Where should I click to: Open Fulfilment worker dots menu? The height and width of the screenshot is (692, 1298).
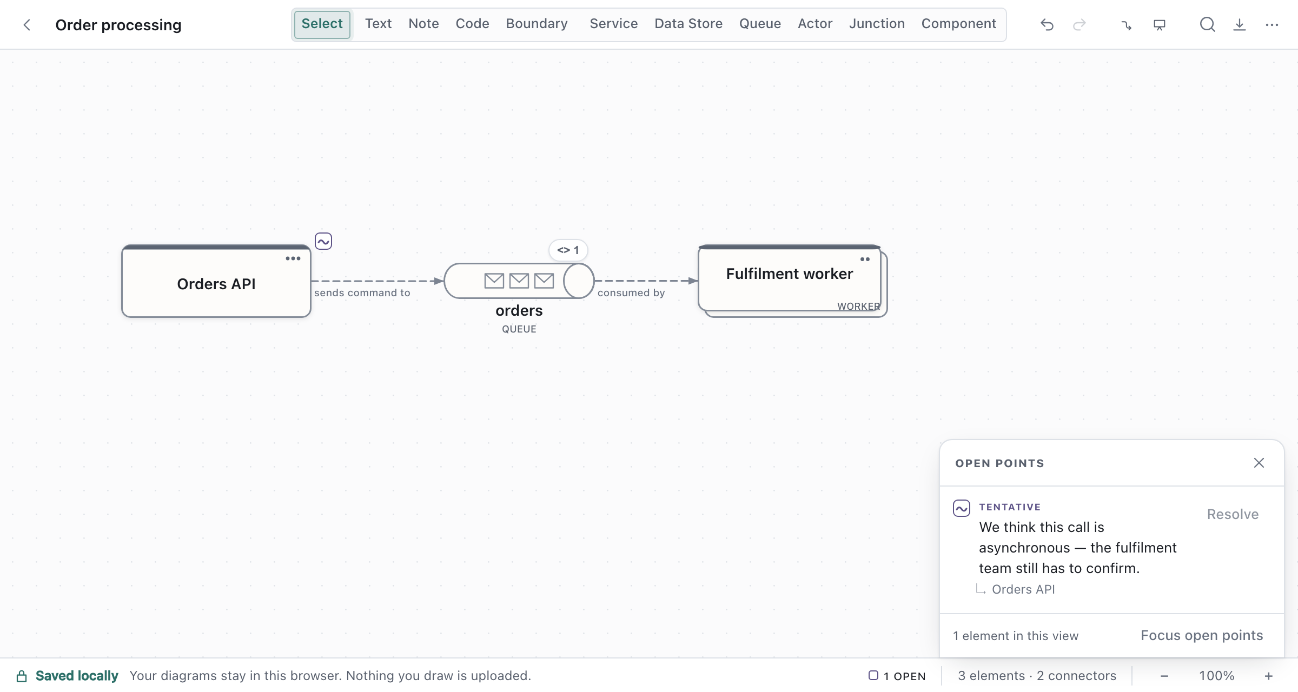click(x=865, y=259)
